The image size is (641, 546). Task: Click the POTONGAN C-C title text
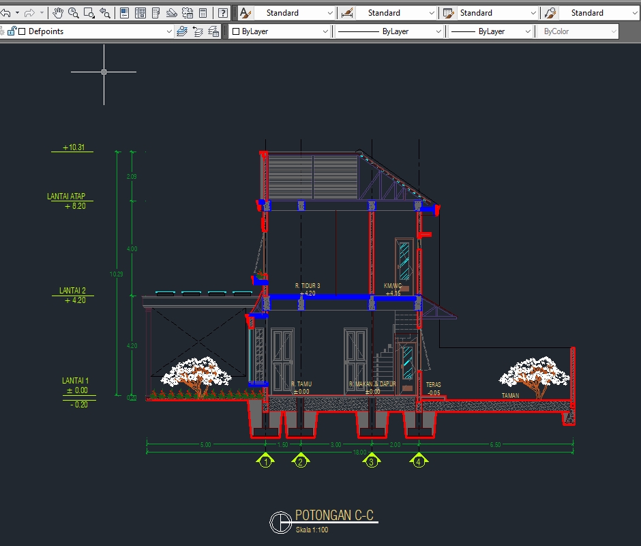334,515
